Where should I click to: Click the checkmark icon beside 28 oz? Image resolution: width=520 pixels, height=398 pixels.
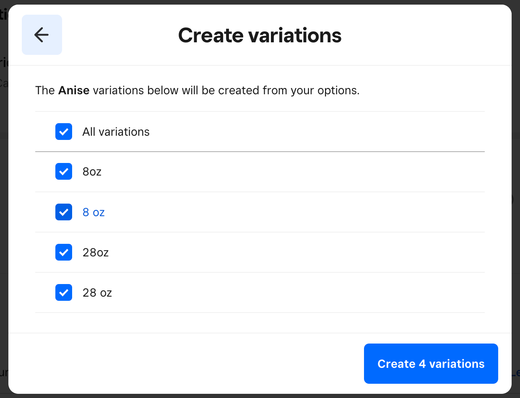pyautogui.click(x=63, y=292)
